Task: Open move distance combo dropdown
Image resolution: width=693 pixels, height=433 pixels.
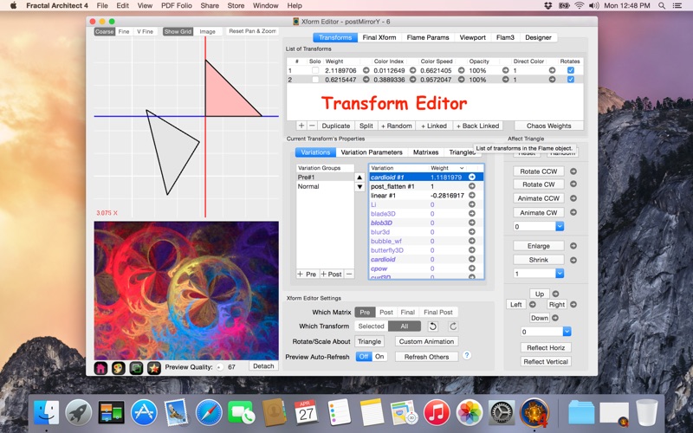Action: [x=567, y=332]
